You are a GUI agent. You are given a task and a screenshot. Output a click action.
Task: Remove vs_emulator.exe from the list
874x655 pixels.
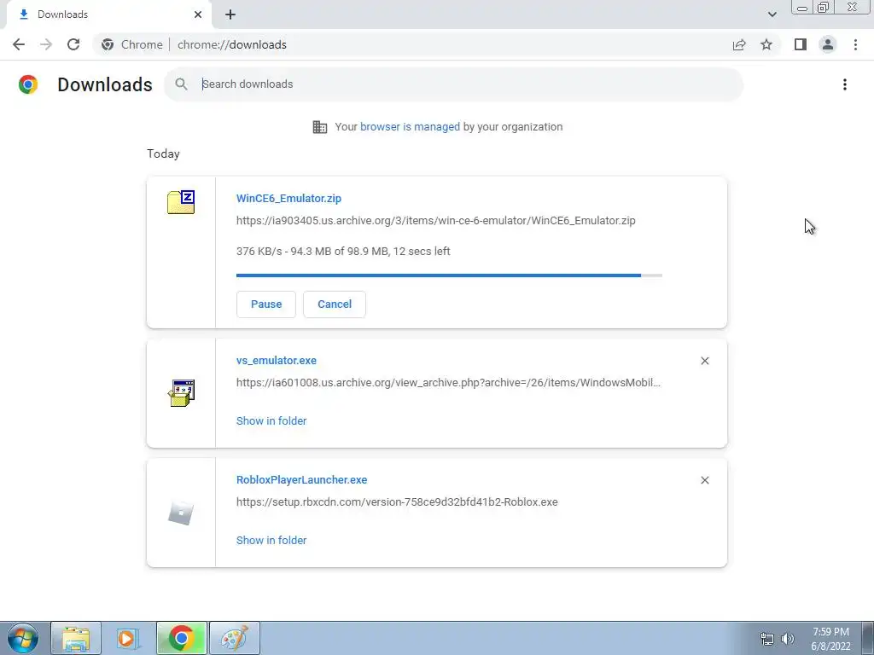click(704, 361)
